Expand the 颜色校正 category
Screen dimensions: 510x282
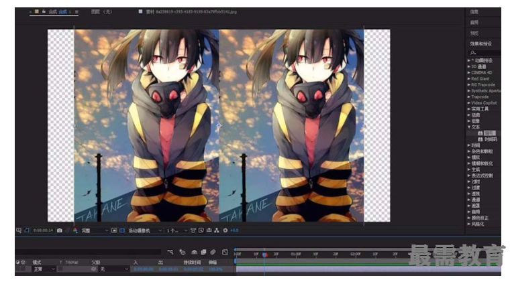pos(468,218)
